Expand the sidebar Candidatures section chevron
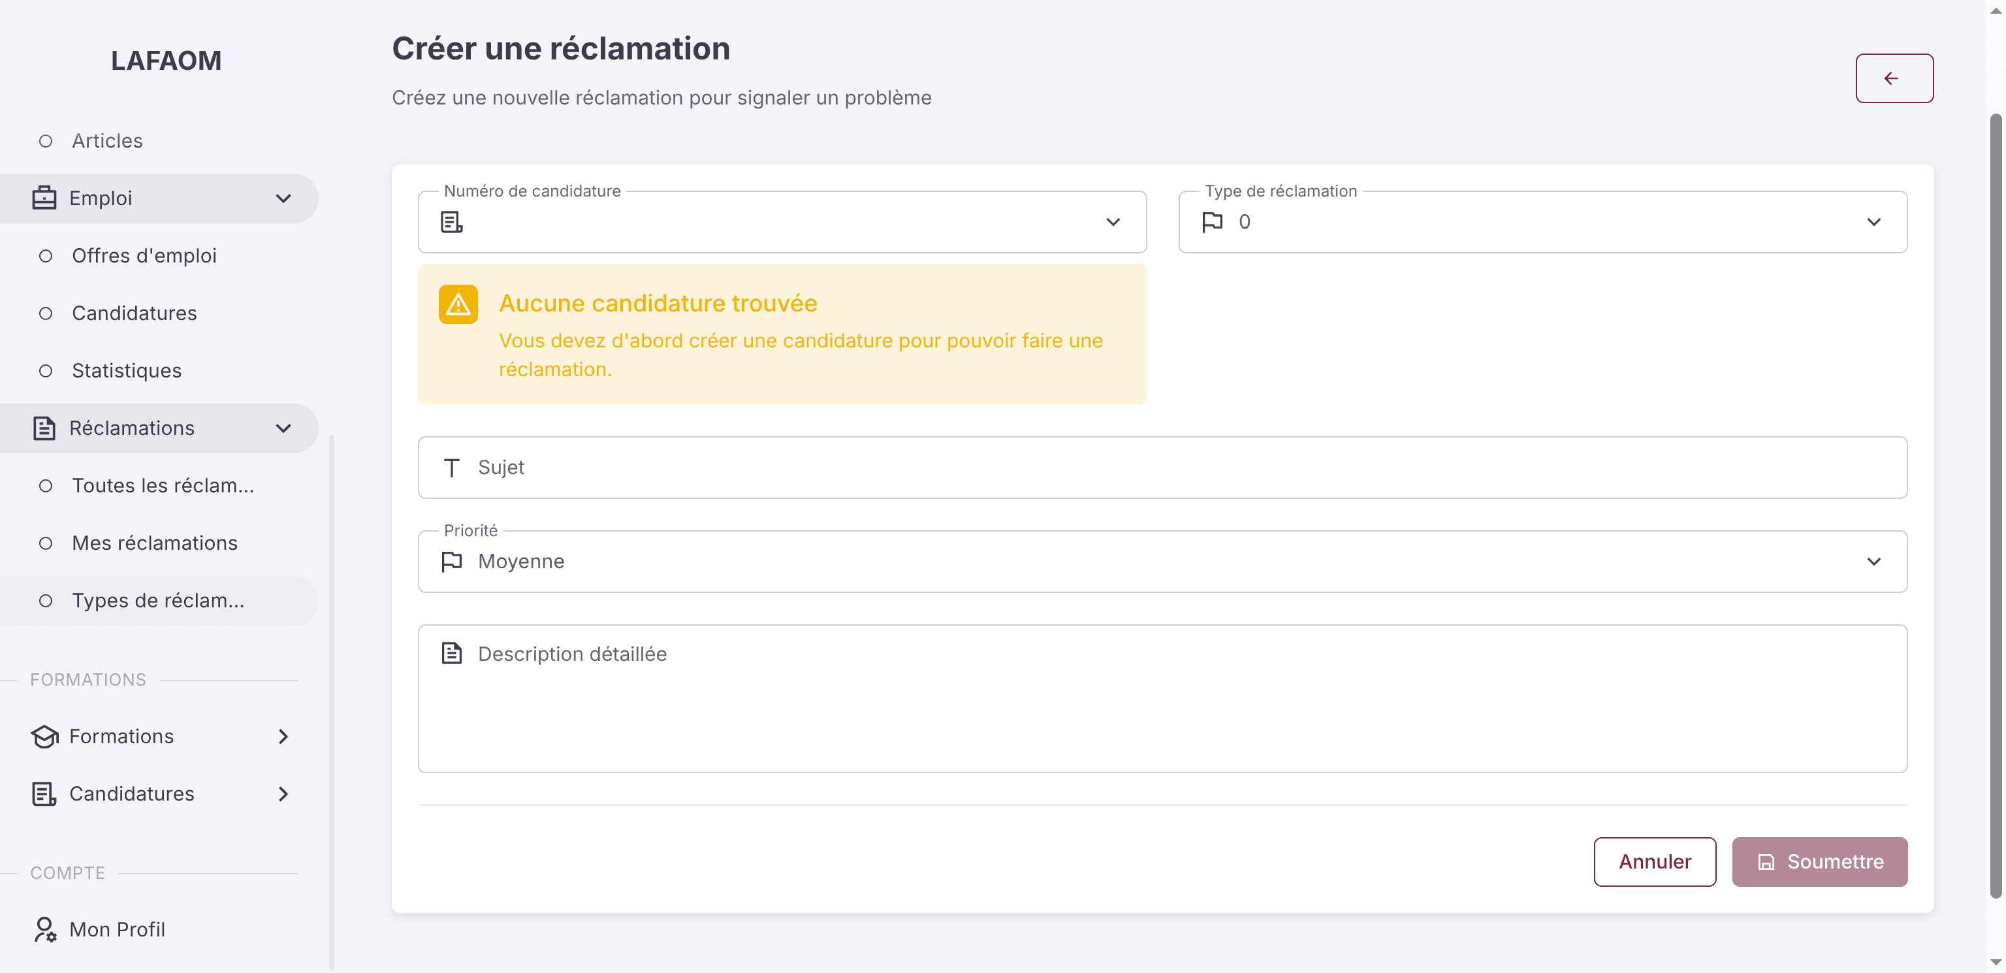The image size is (2006, 973). [283, 794]
